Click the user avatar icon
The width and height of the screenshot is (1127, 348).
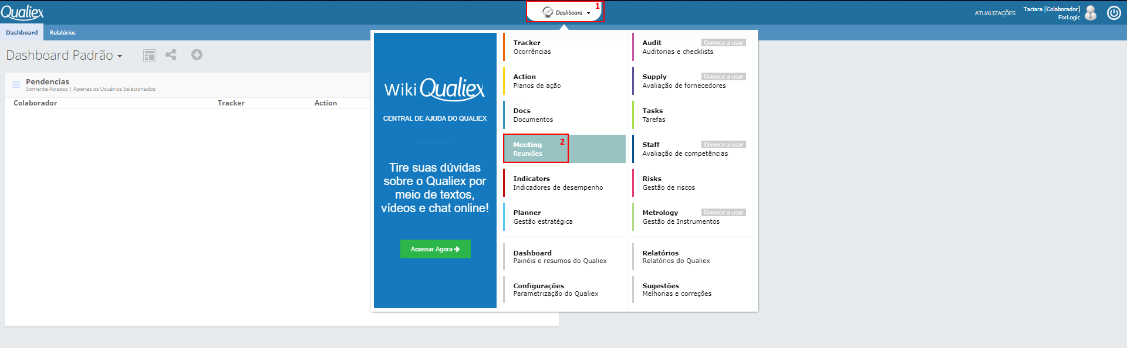click(x=1091, y=13)
